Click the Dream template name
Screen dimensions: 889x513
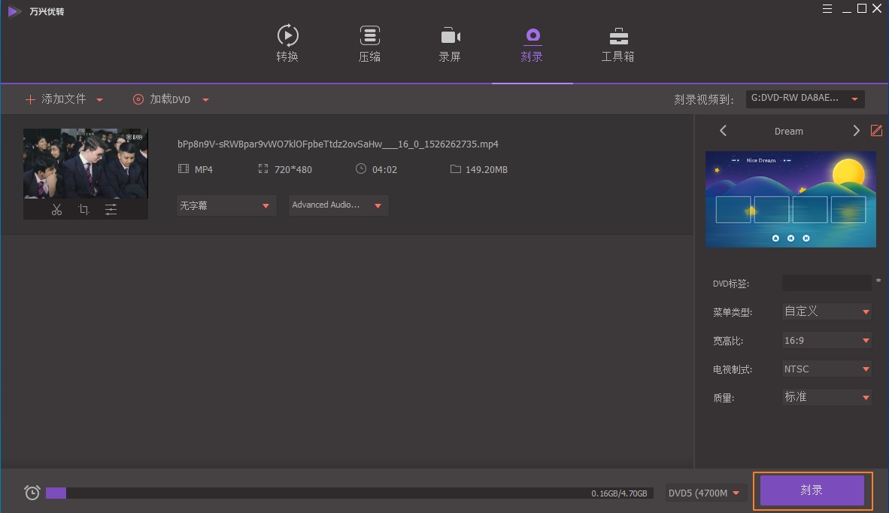point(789,132)
